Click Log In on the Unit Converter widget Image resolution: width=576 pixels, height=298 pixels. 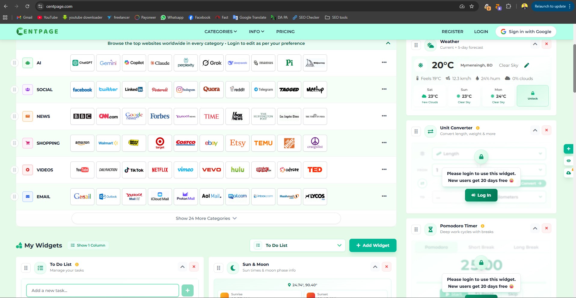point(481,195)
